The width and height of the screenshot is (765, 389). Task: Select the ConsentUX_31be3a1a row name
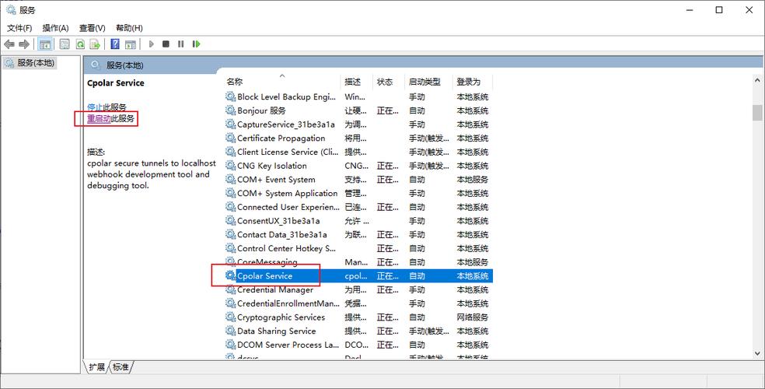point(278,221)
